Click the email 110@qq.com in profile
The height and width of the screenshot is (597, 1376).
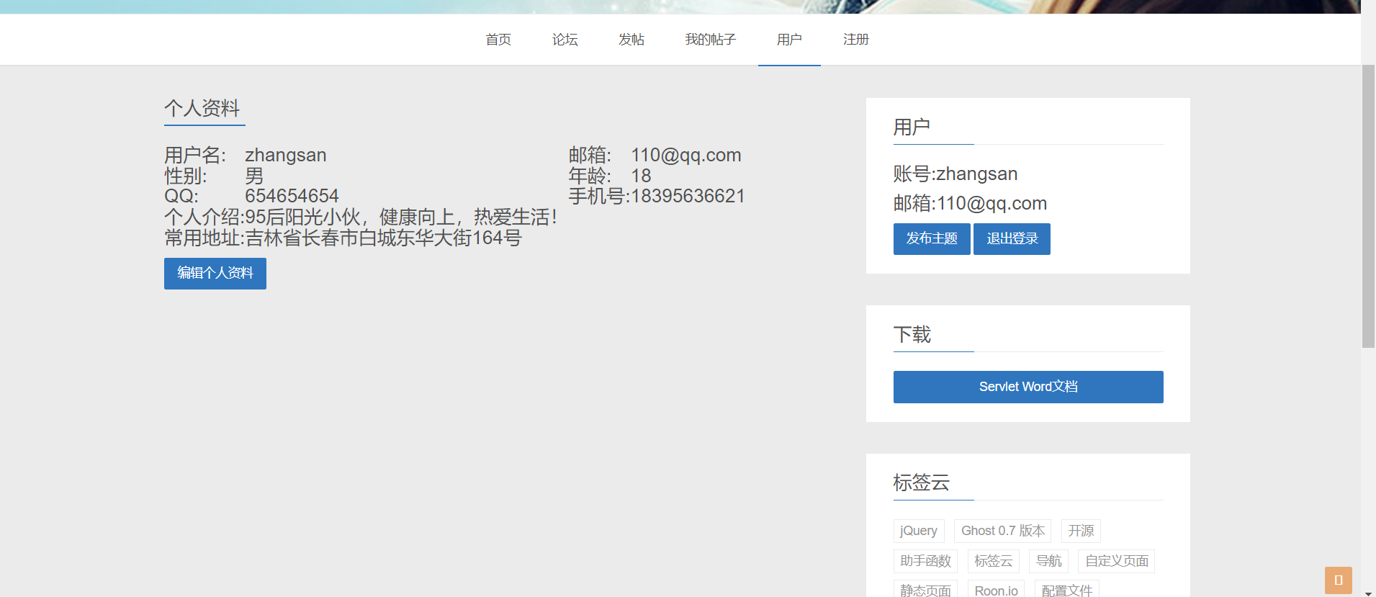click(x=686, y=155)
